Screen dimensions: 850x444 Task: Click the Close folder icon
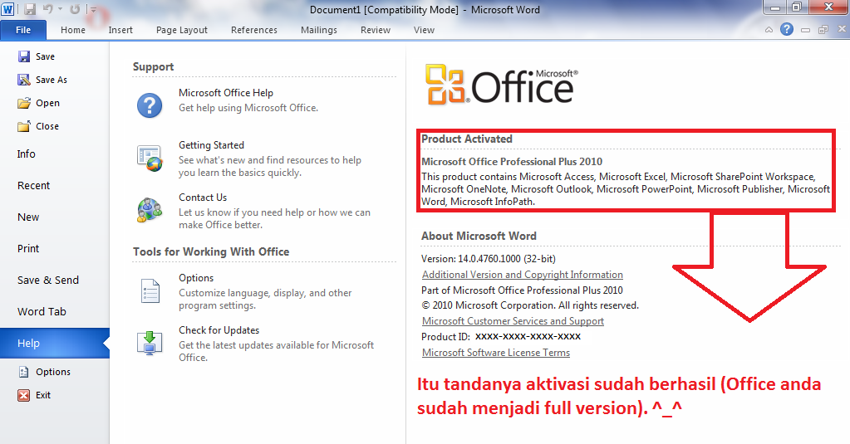click(x=24, y=126)
